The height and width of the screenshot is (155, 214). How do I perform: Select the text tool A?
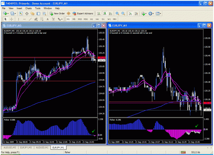pos(48,19)
